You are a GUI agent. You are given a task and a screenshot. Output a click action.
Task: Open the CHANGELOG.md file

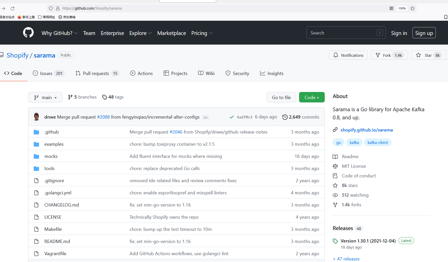click(62, 205)
